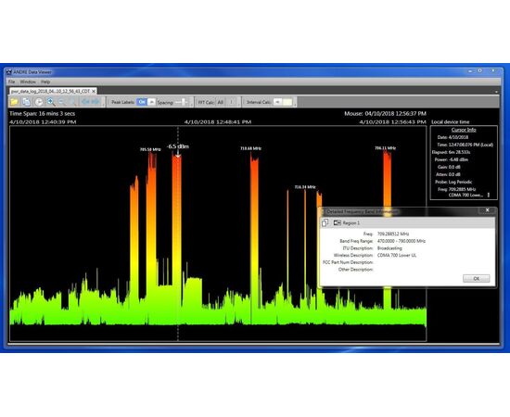Click the Region 1 icon in dialog
This screenshot has width=510, height=417.
[x=337, y=222]
